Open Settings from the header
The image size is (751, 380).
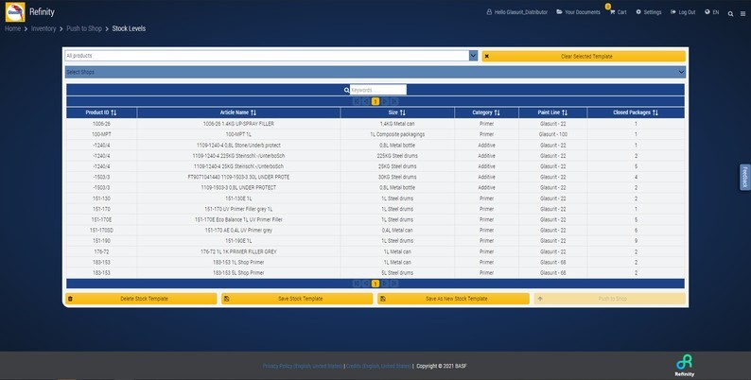click(x=649, y=12)
